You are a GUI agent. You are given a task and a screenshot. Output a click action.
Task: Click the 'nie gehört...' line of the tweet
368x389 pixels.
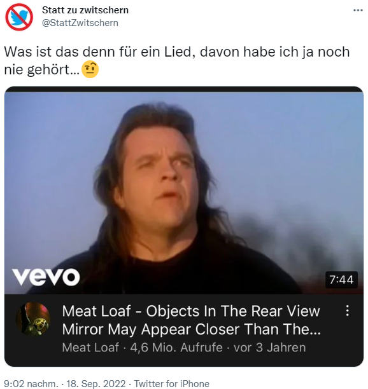click(41, 69)
